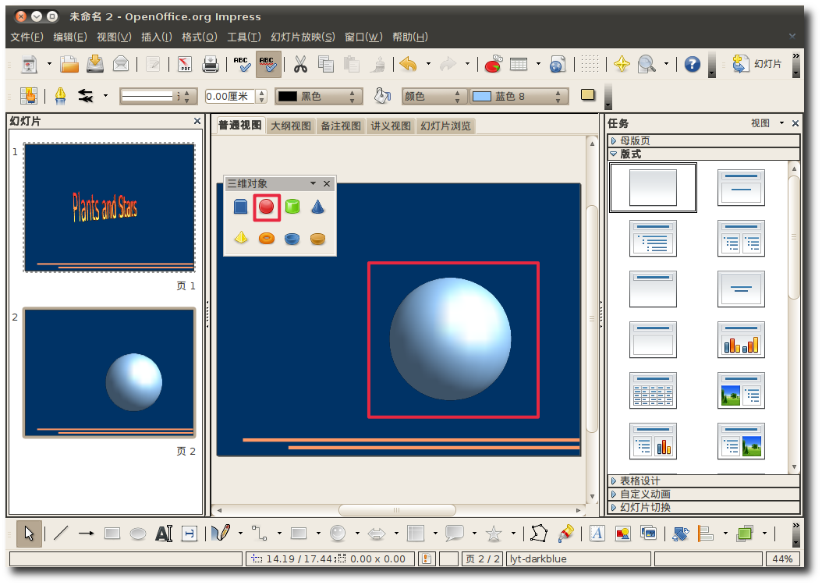Screen dimensions: 822x585
Task: Select the 3D half-sphere object
Action: (x=317, y=239)
